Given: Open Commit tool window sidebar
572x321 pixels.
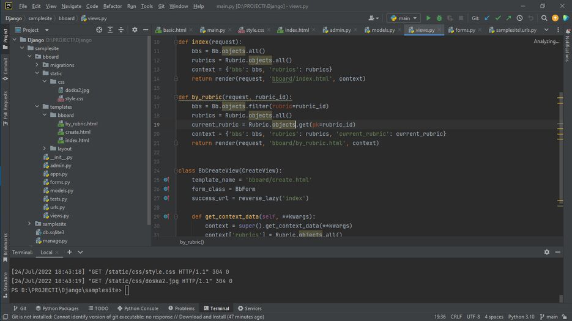Looking at the screenshot, I should pos(5,69).
